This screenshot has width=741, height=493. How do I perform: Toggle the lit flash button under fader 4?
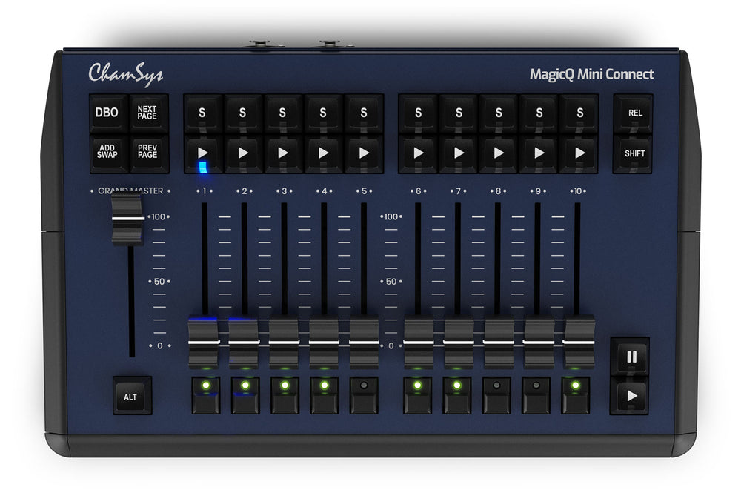coord(325,395)
